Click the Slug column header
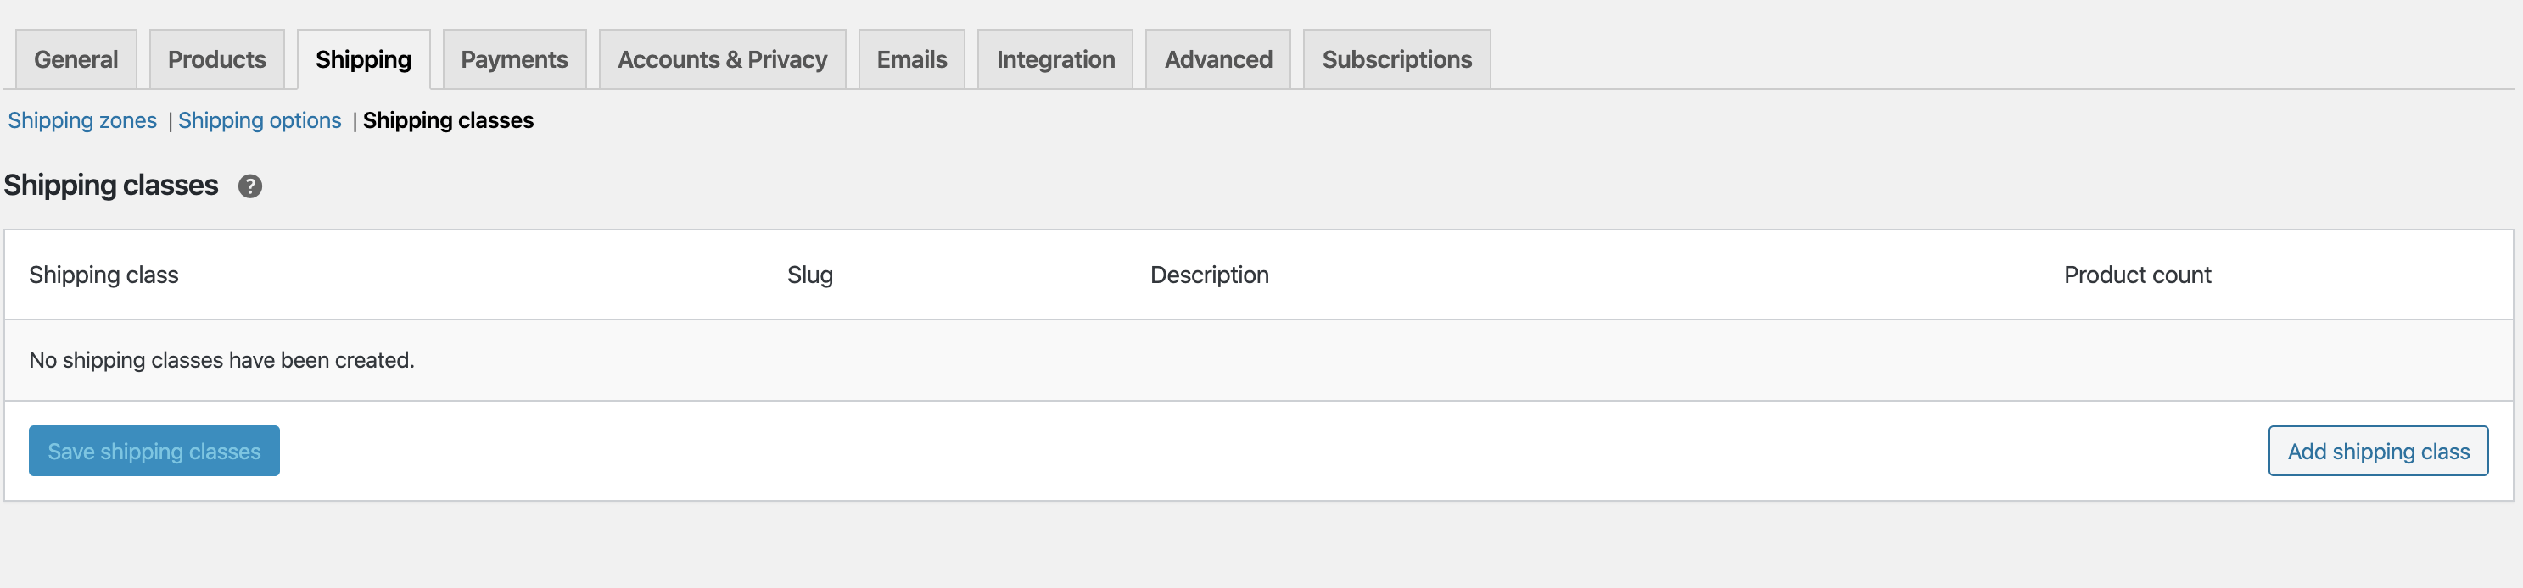This screenshot has width=2523, height=588. tap(809, 275)
